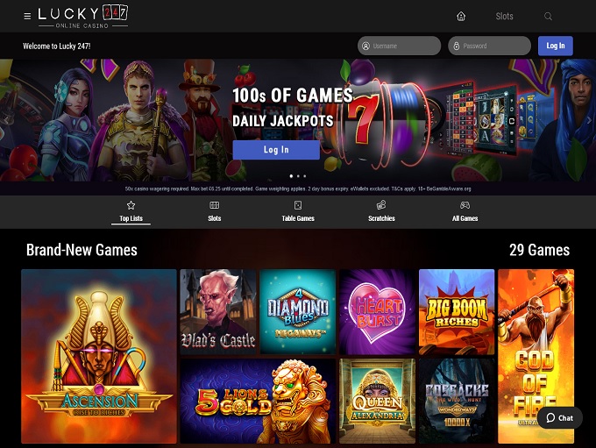This screenshot has height=448, width=596.
Task: Select the Table Games card icon
Action: click(x=298, y=205)
